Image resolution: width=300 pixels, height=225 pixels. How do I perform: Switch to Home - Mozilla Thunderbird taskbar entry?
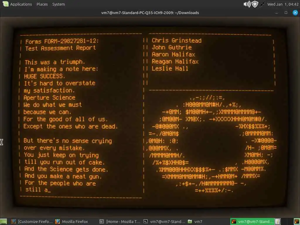120,221
